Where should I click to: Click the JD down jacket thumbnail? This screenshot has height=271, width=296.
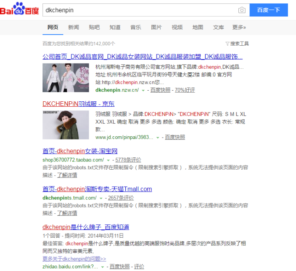coord(66,125)
